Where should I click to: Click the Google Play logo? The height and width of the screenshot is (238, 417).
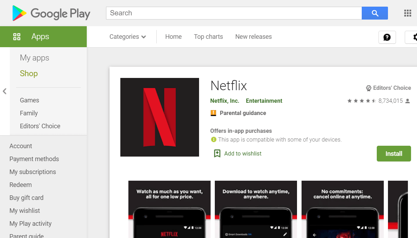coord(51,13)
